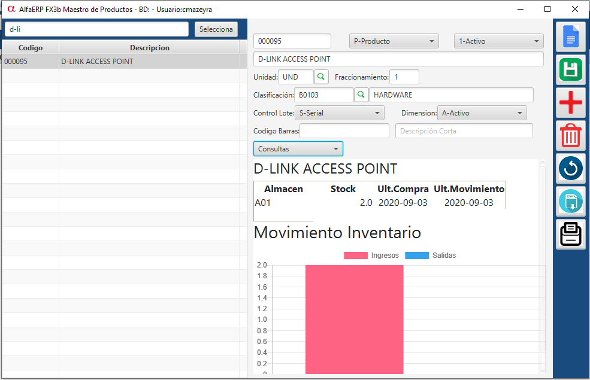The image size is (590, 380).
Task: Open the P-Producto type dropdown
Action: pos(394,41)
